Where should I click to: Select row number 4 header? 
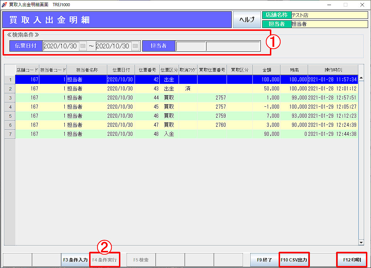(10, 107)
